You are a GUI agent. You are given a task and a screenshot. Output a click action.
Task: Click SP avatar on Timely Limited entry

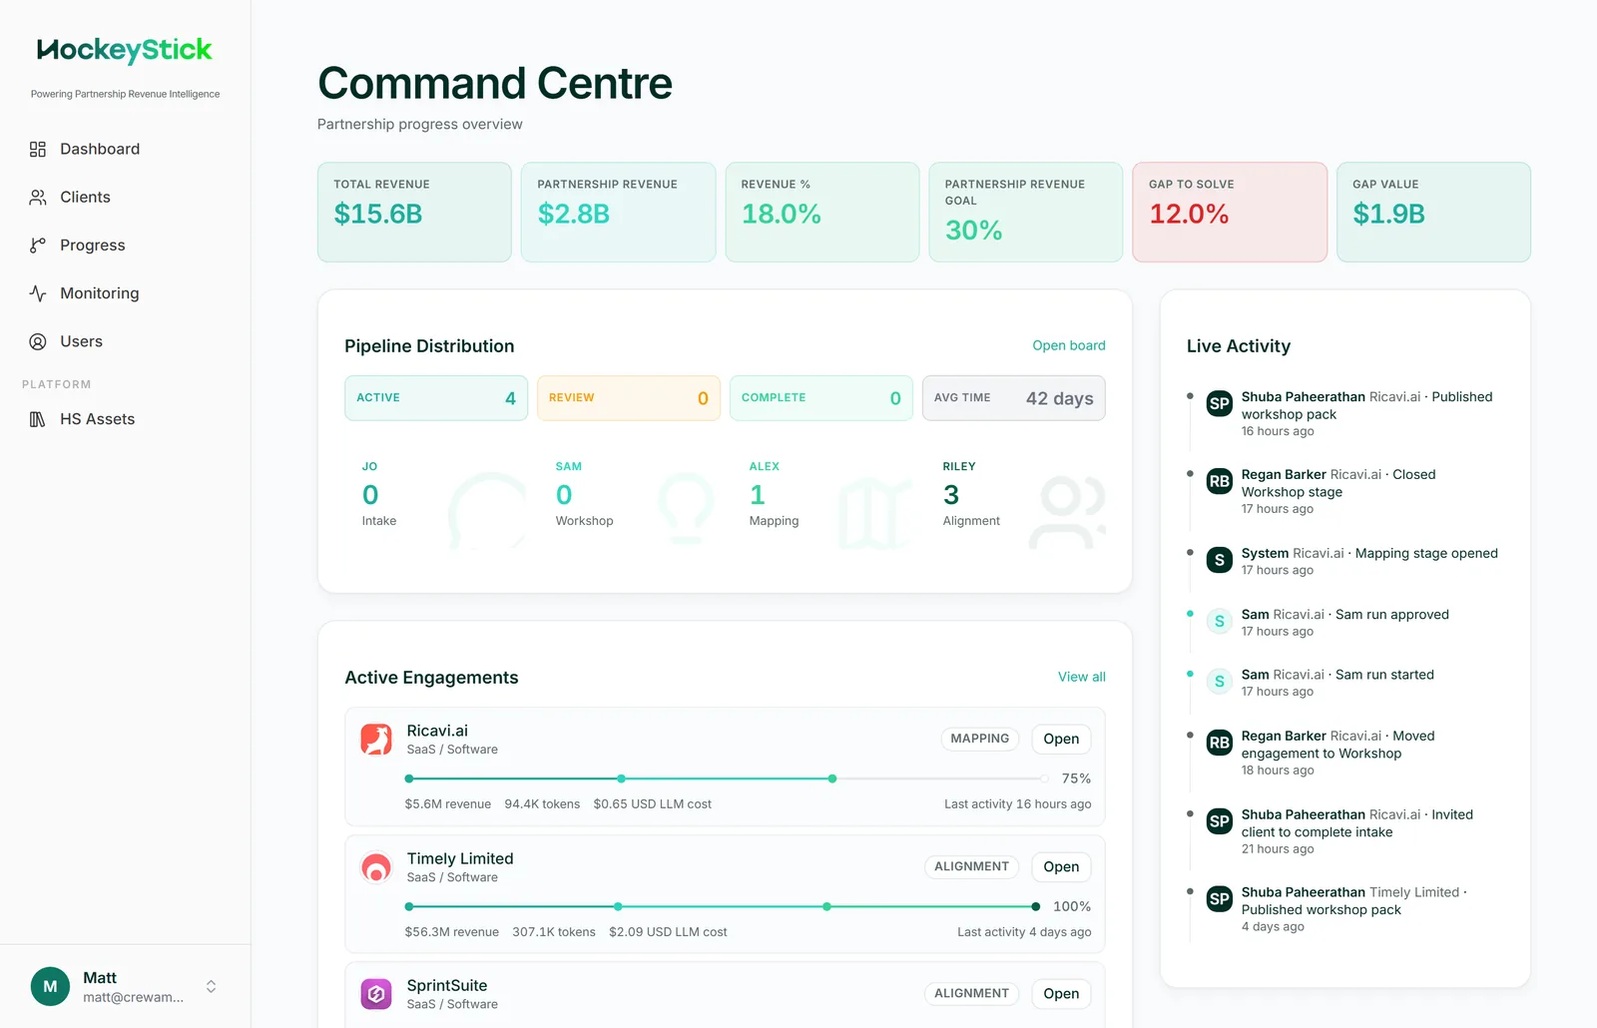1220,898
